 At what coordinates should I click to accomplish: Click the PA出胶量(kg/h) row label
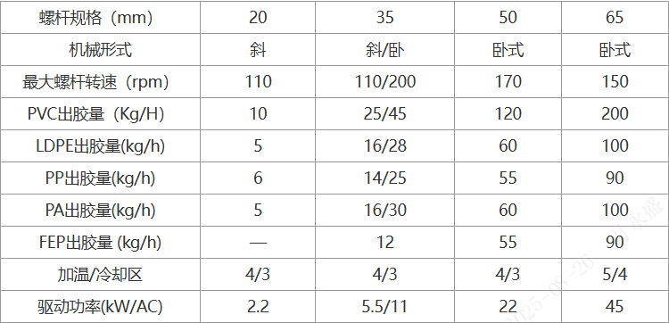click(x=100, y=211)
